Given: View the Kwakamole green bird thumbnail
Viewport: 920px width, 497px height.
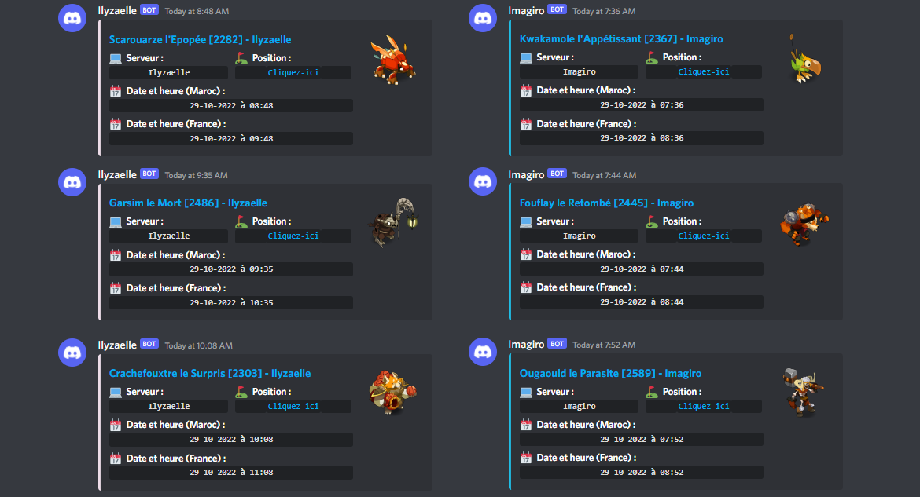Looking at the screenshot, I should point(804,59).
